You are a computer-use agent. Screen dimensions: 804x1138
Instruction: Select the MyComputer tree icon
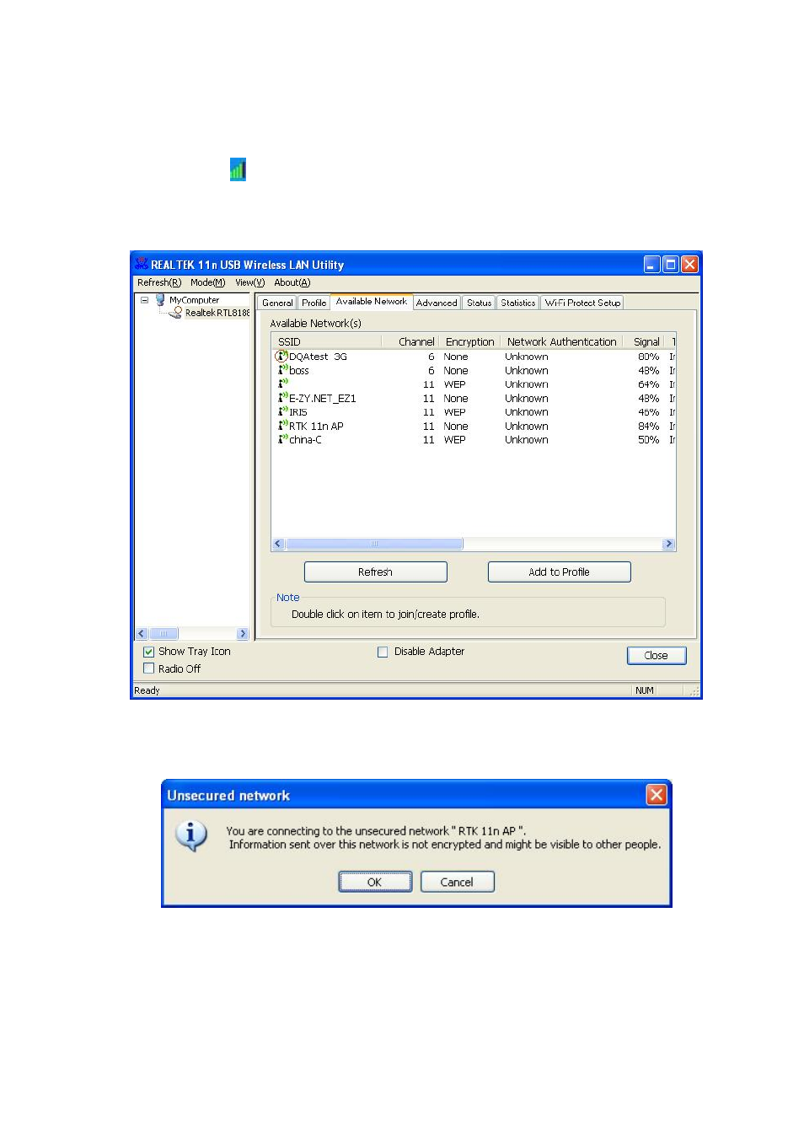pyautogui.click(x=160, y=299)
